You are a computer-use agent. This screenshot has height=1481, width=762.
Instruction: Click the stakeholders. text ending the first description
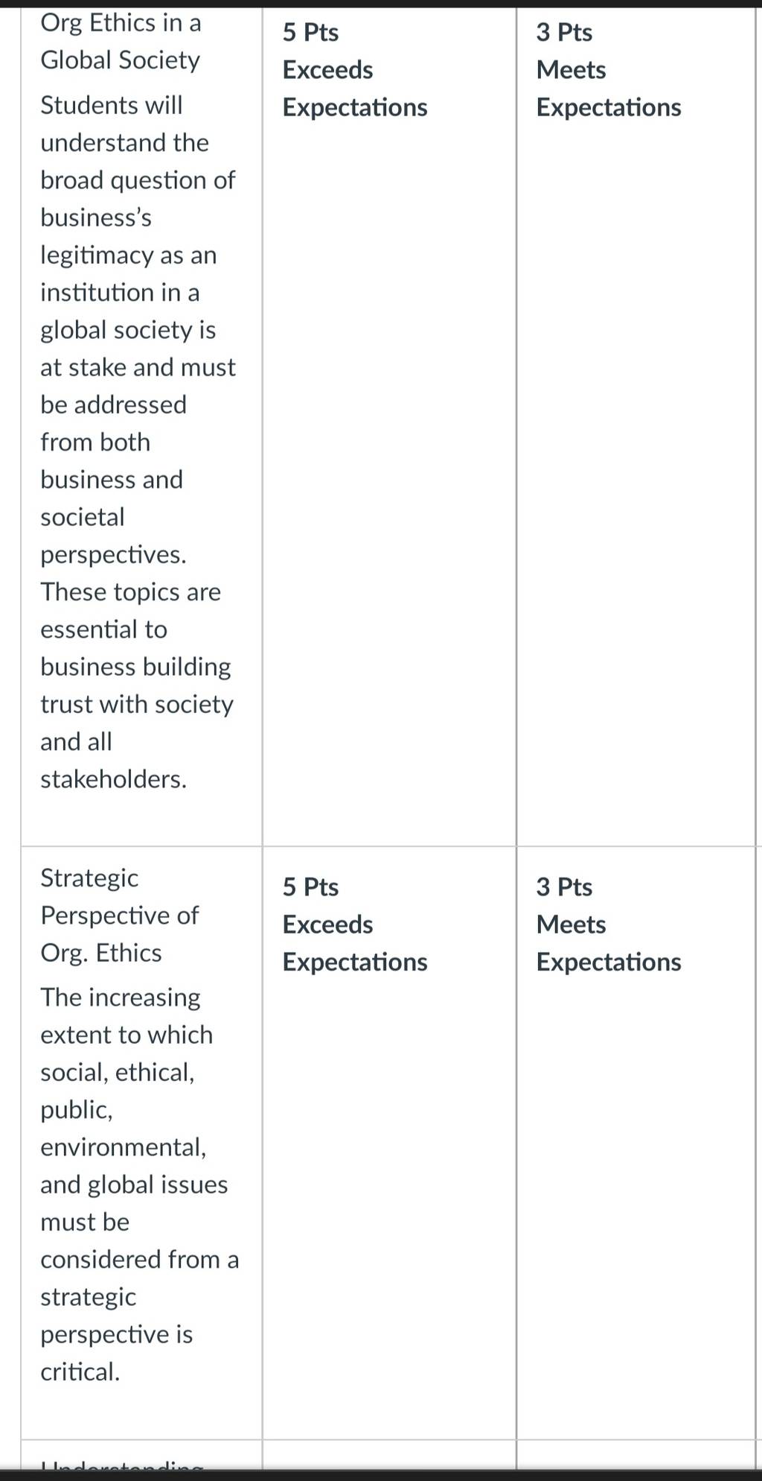pos(114,779)
